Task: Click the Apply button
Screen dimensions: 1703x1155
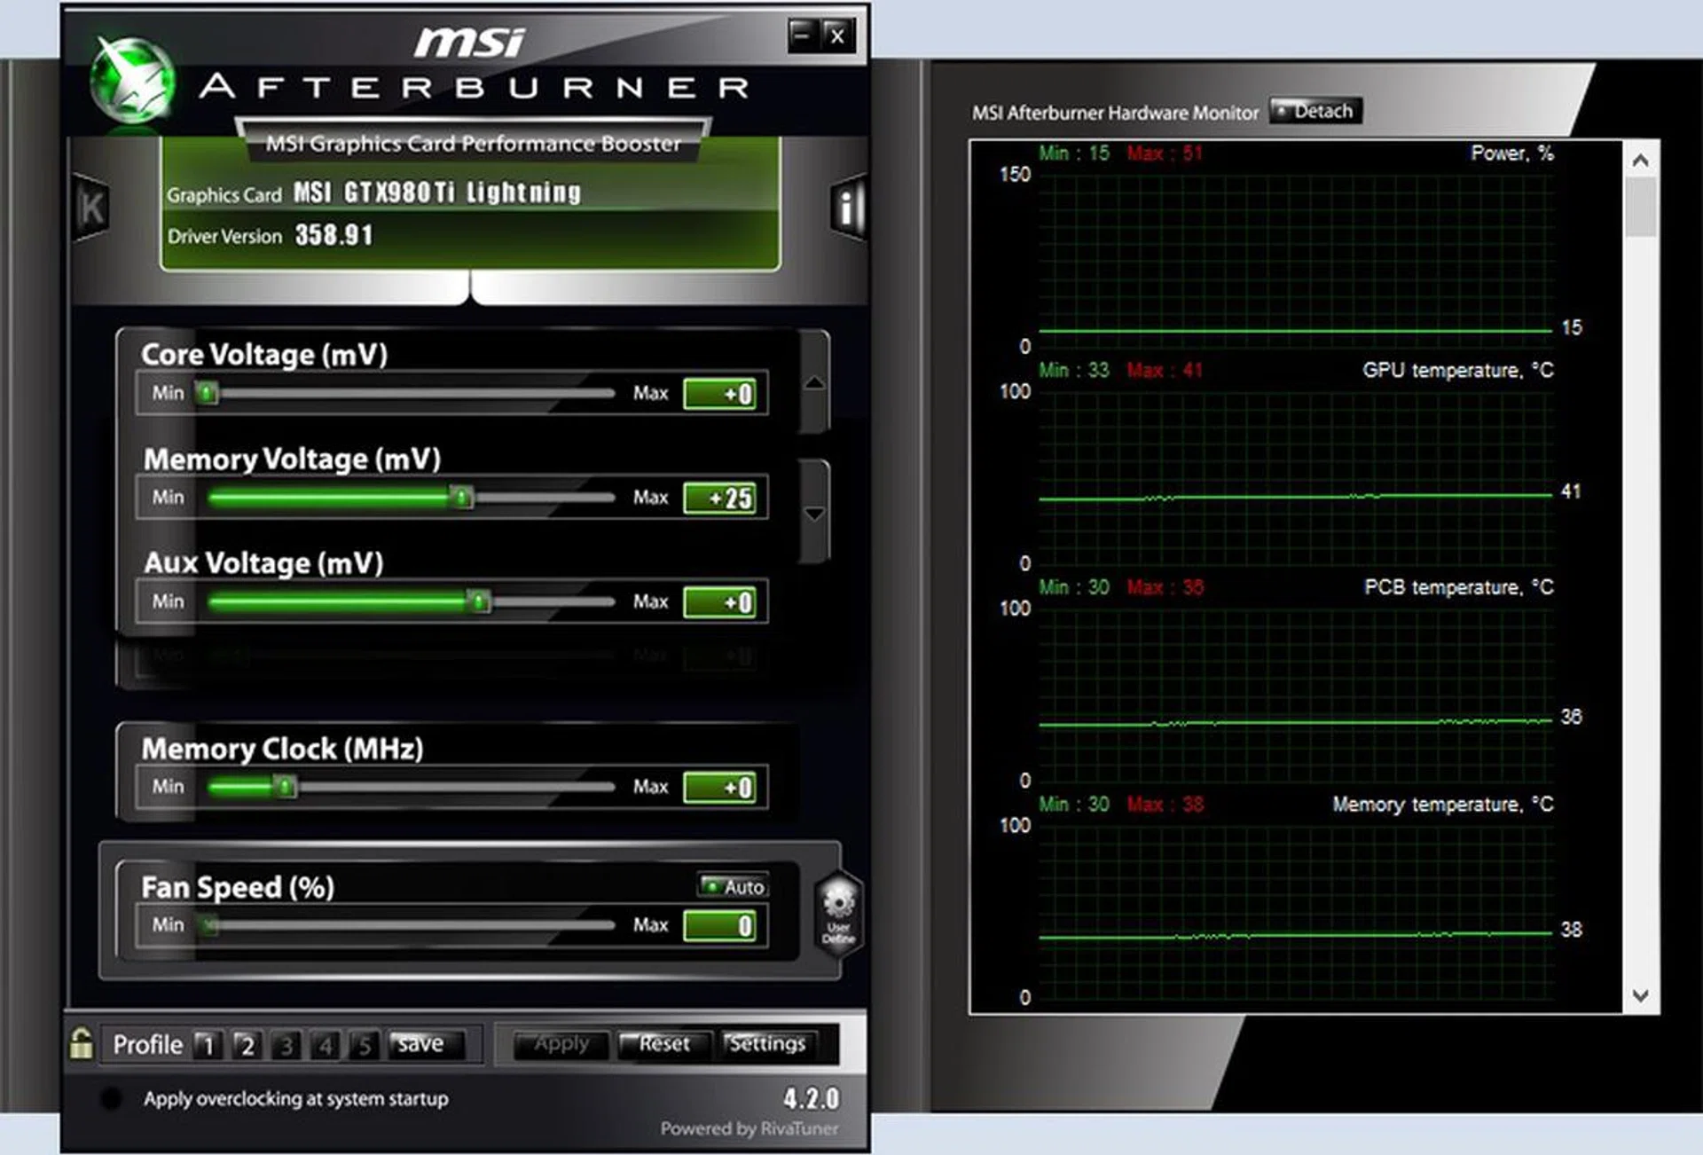Action: 561,1044
